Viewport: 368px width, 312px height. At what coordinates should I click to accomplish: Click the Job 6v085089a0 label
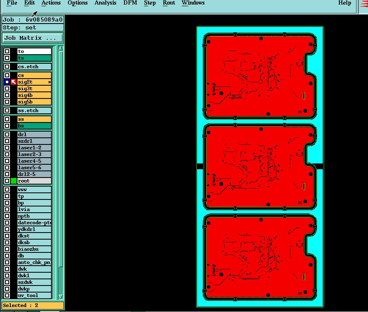coord(33,19)
